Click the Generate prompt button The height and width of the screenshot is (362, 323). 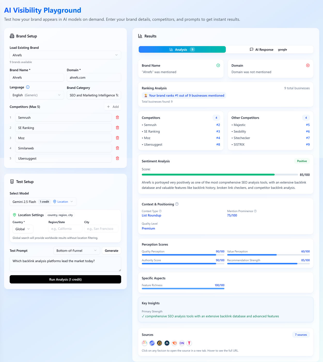(x=112, y=251)
